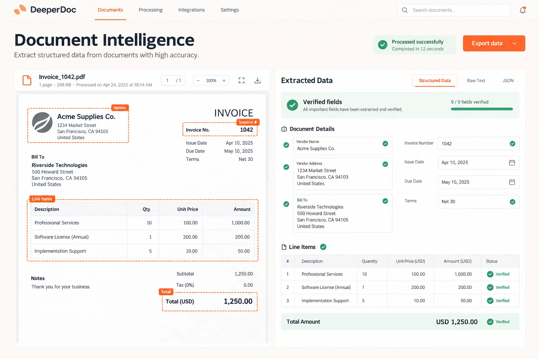Toggle fullscreen view of the invoice

(x=241, y=80)
